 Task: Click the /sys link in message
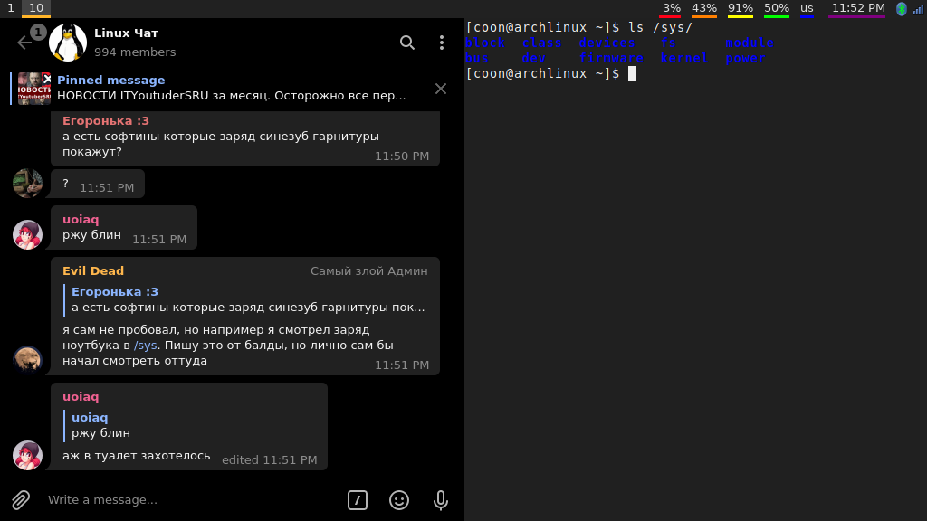[x=146, y=345]
